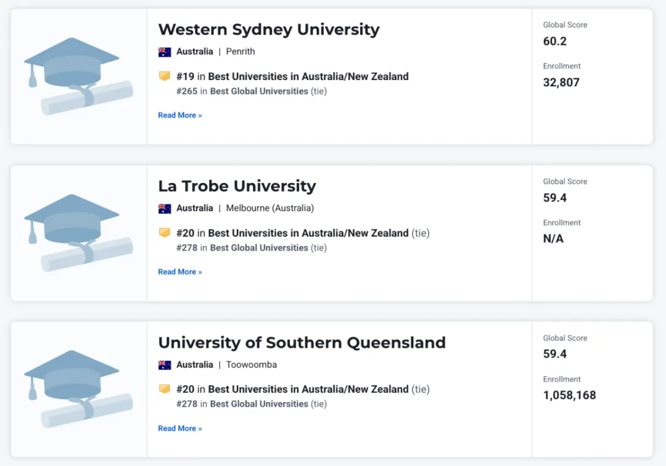Click gold badge icon next to #19 ranking
The image size is (666, 466).
click(x=165, y=76)
